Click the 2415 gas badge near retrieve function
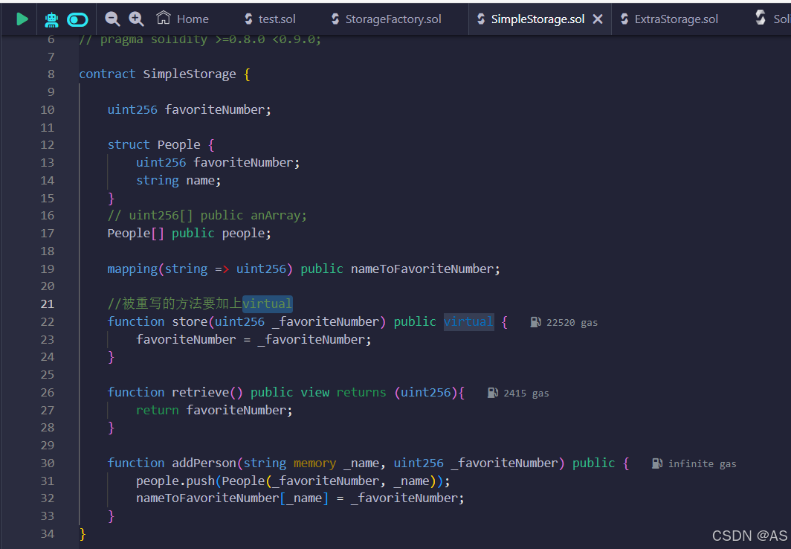791x549 pixels. [x=493, y=392]
